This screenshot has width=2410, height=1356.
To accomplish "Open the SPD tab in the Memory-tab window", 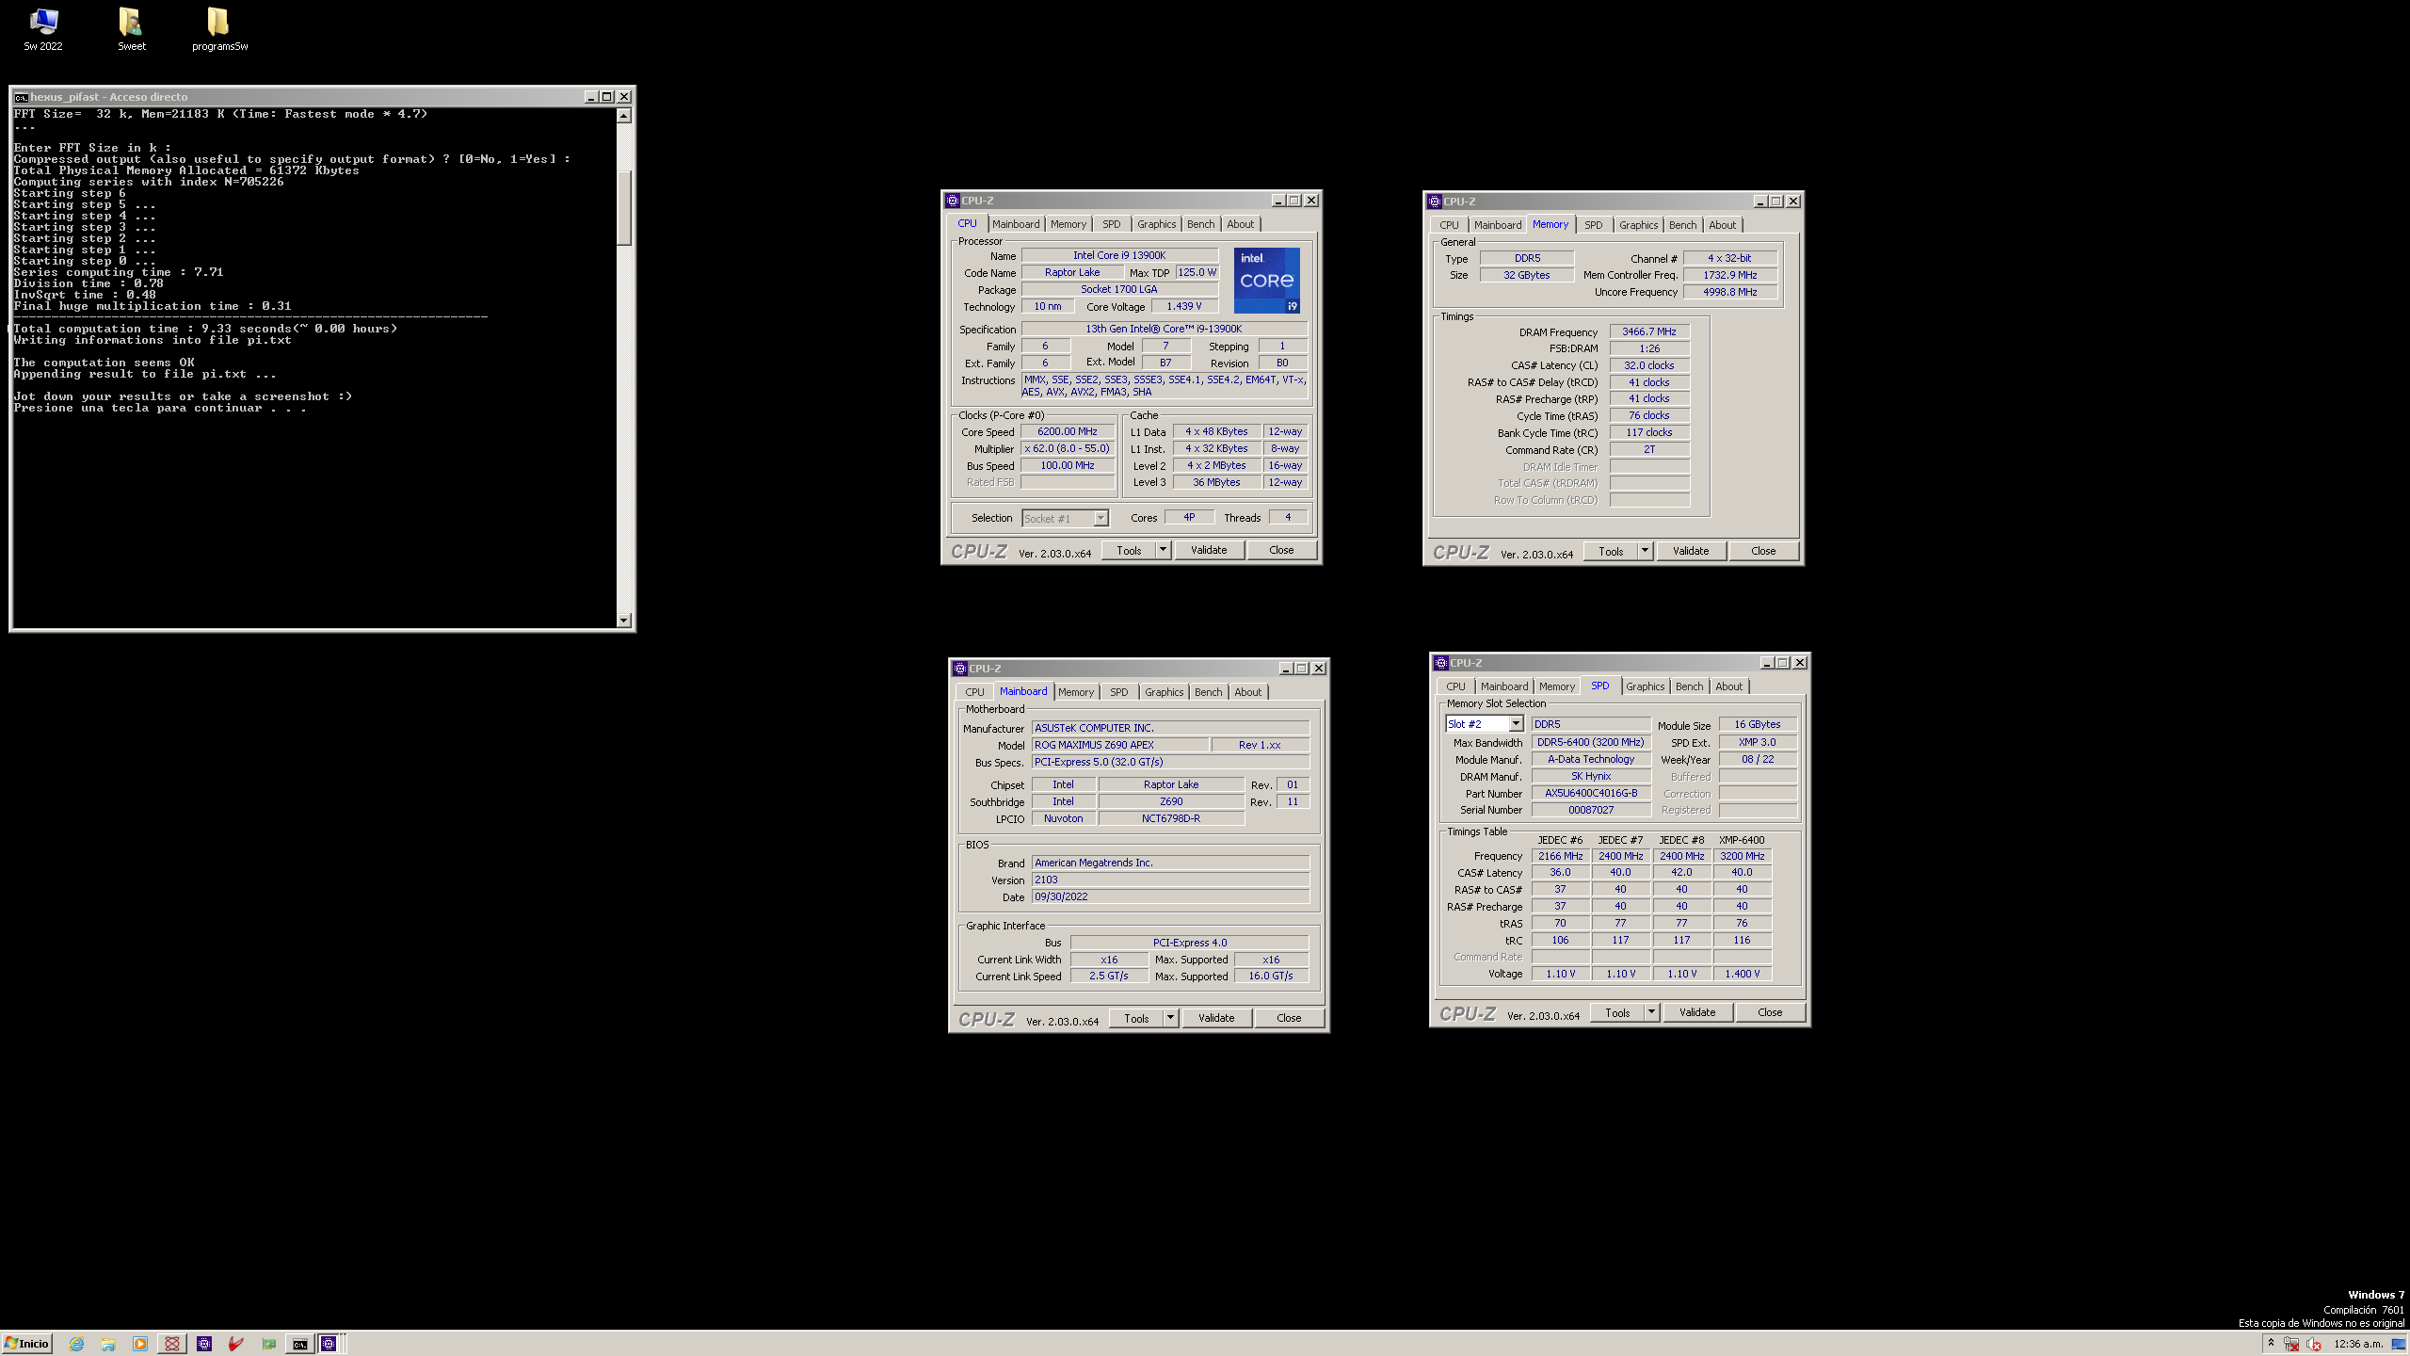I will pos(1593,225).
